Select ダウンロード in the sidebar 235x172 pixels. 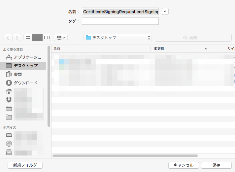(x=23, y=83)
